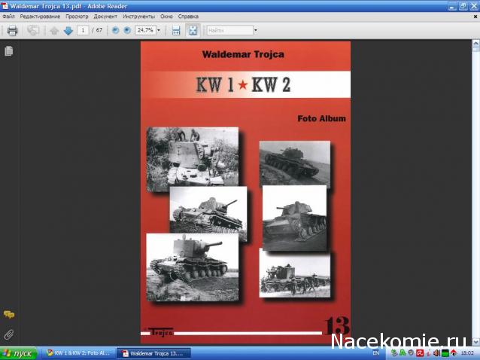
Task: Click the zoom percentage field showing 24,7%
Action: point(146,30)
